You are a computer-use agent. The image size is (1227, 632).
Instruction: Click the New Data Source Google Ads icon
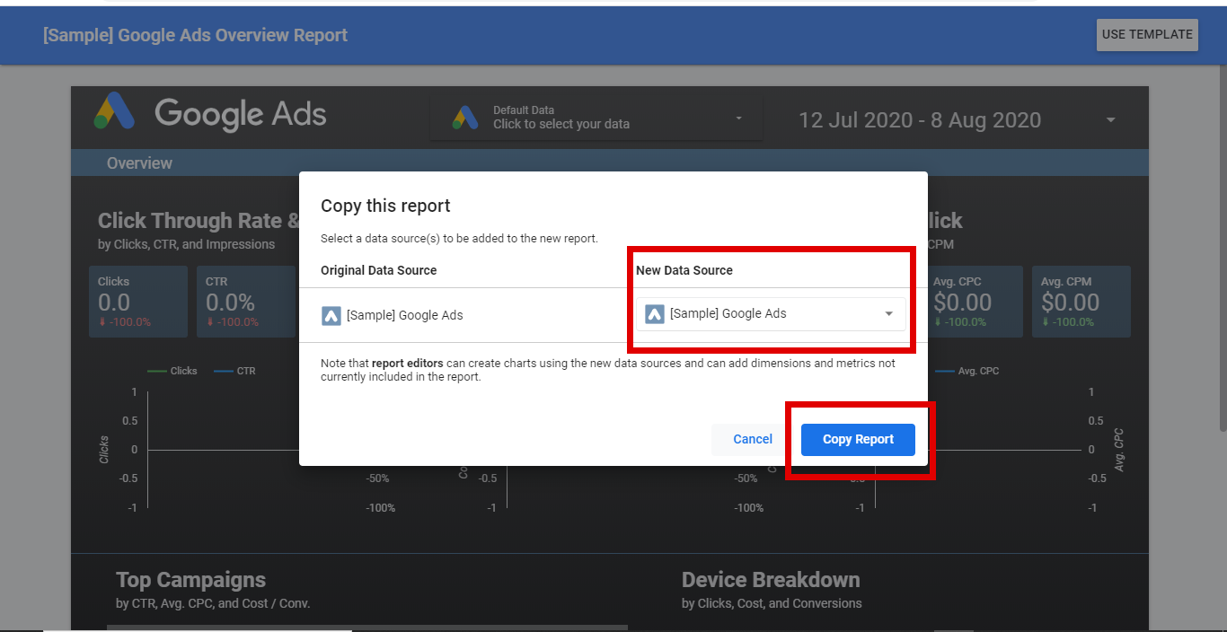pyautogui.click(x=655, y=314)
